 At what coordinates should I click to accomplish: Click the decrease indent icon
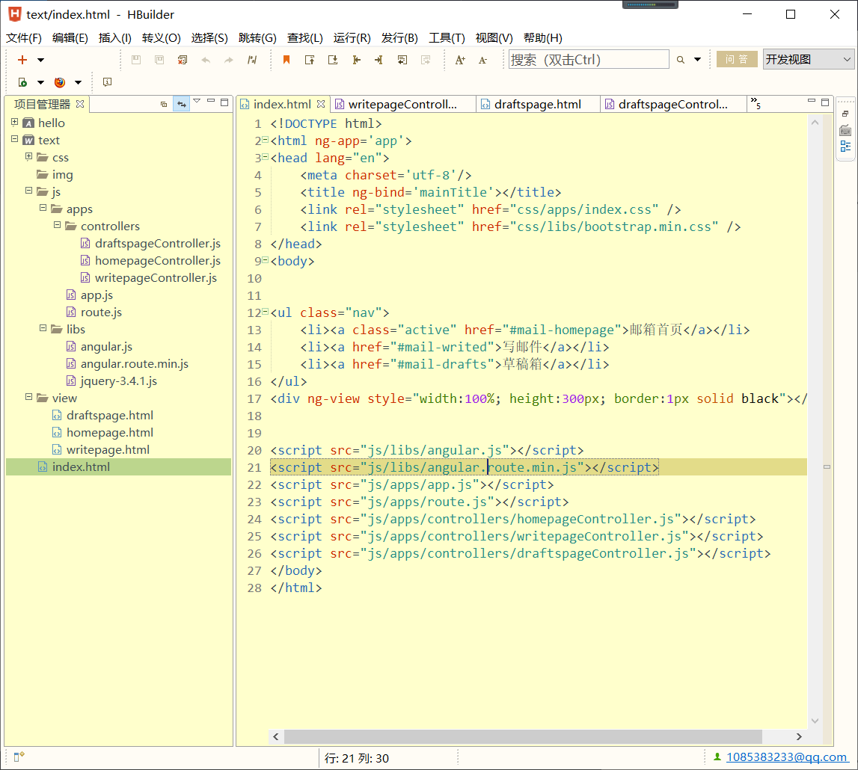coord(356,60)
